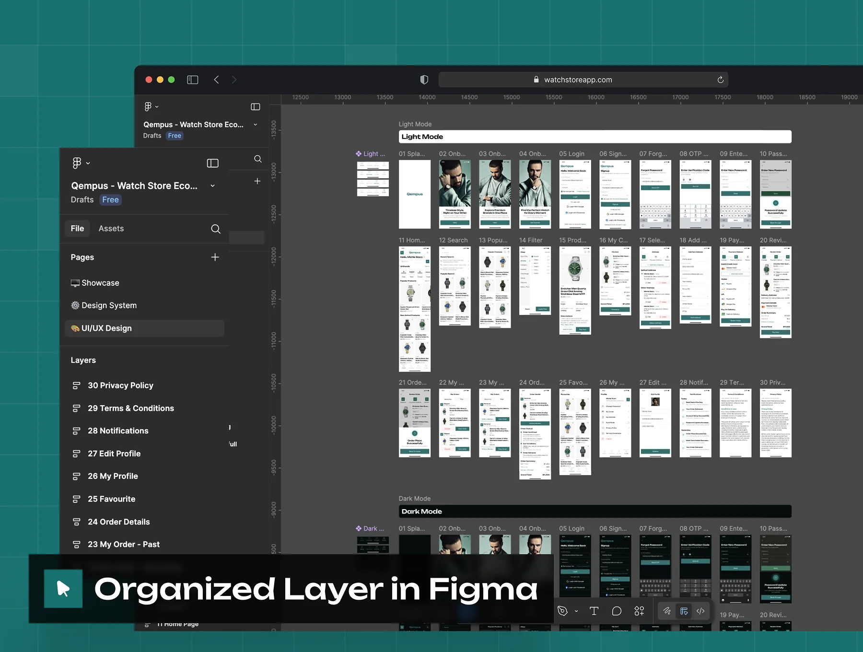Viewport: 863px width, 652px height.
Task: Select the 29 Terms & Conditions layer name
Action: click(x=131, y=408)
